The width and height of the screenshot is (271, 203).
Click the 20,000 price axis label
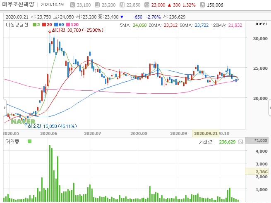(x=260, y=98)
